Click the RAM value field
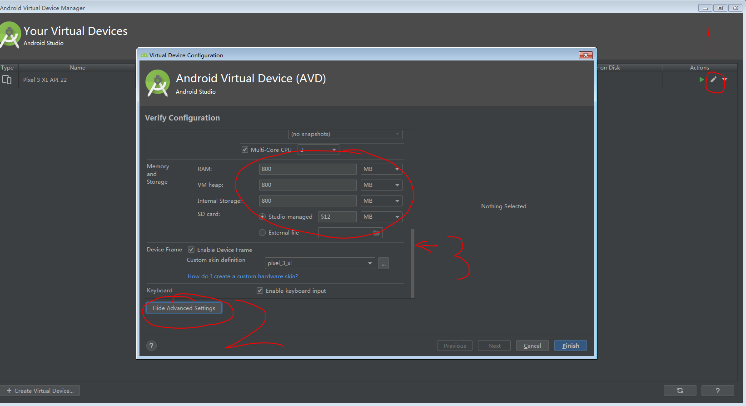746x406 pixels. pos(308,169)
